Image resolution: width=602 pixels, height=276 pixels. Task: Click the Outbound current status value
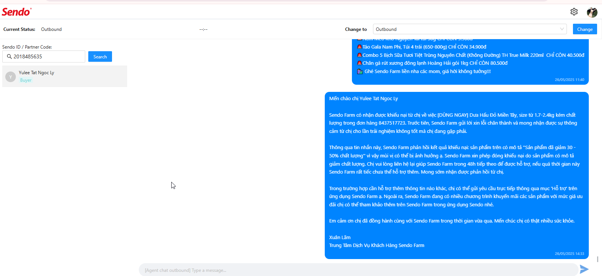click(51, 29)
